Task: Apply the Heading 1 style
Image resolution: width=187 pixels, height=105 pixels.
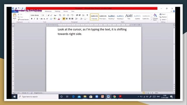Action: tap(112, 17)
